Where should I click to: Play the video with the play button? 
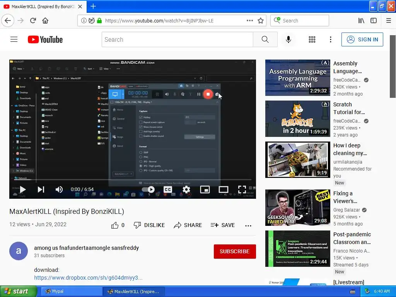coord(23,189)
